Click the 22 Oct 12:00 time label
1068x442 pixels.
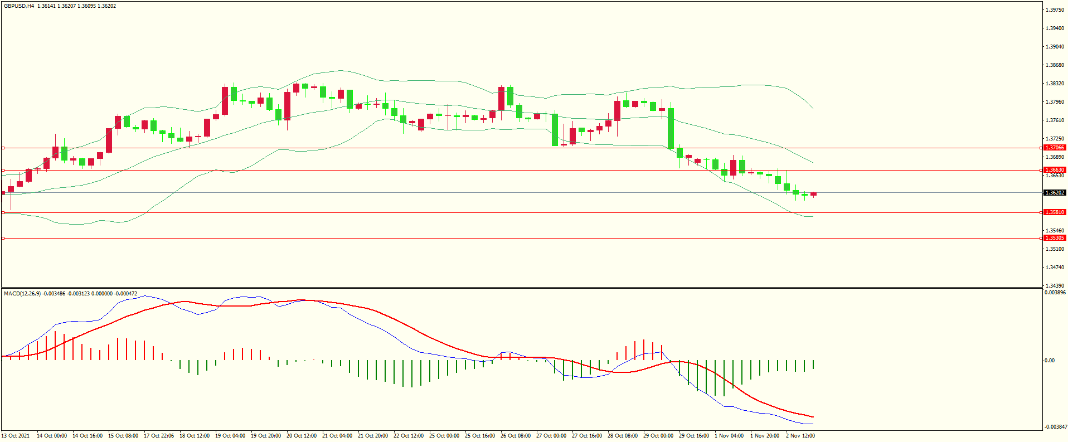[409, 436]
